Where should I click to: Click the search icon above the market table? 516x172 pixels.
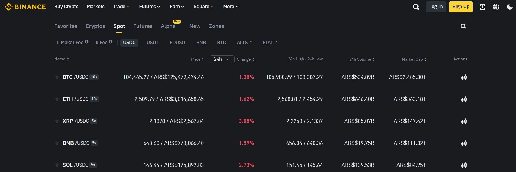(x=463, y=26)
